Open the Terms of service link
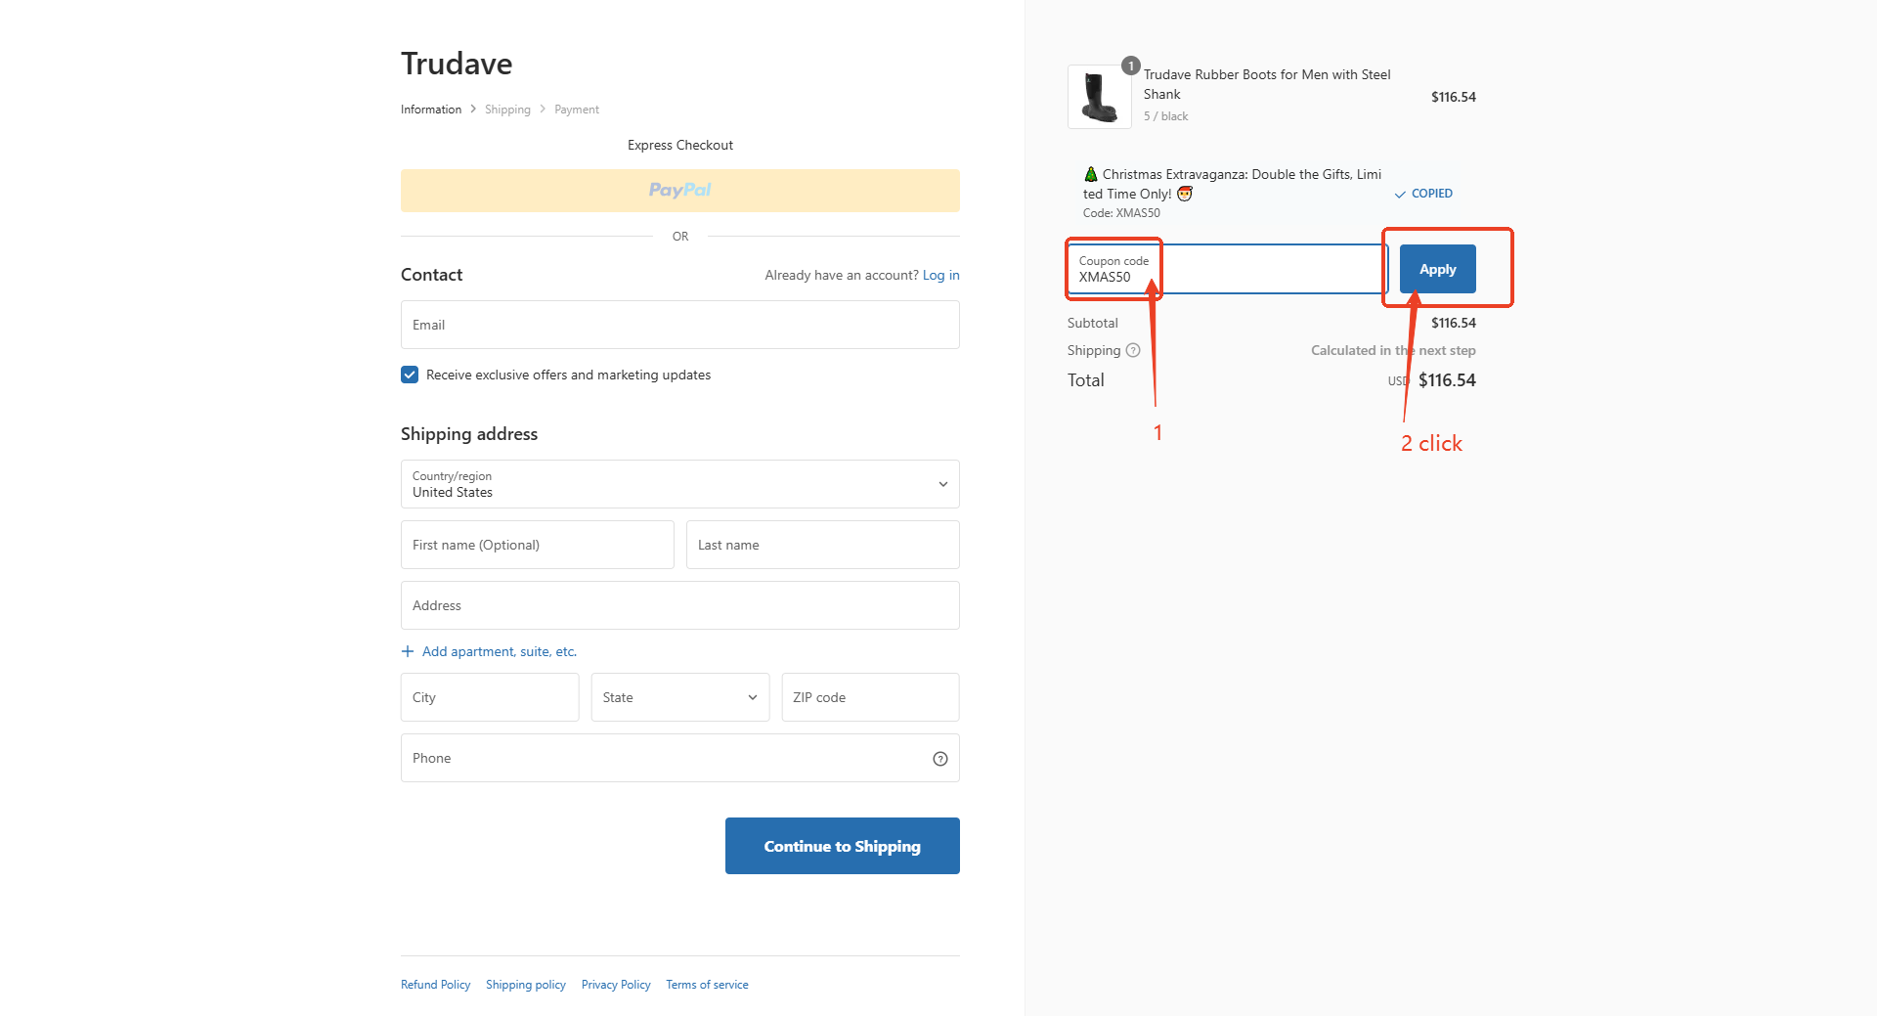Screen dimensions: 1877x1016 [x=707, y=985]
